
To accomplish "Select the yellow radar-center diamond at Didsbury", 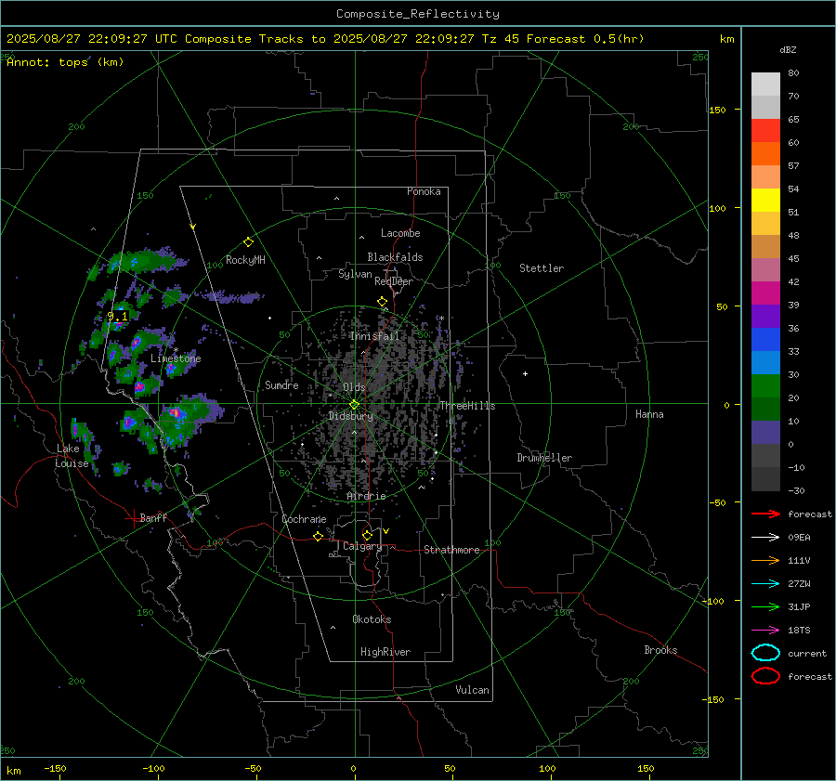I will pyautogui.click(x=355, y=404).
